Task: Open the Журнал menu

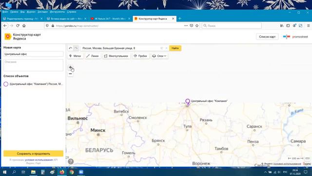Action: click(31, 12)
